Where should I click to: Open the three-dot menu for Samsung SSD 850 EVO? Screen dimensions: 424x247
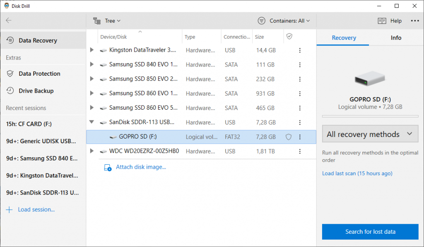coord(300,79)
